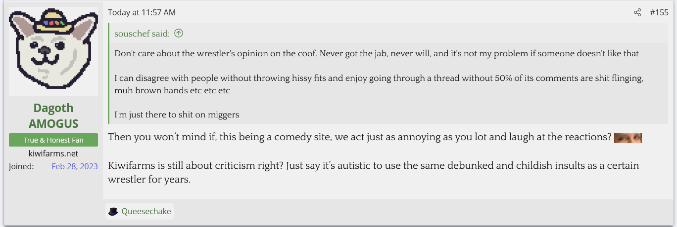
Task: Click reply sentence starting "Then you won't mind"
Action: click(x=359, y=137)
